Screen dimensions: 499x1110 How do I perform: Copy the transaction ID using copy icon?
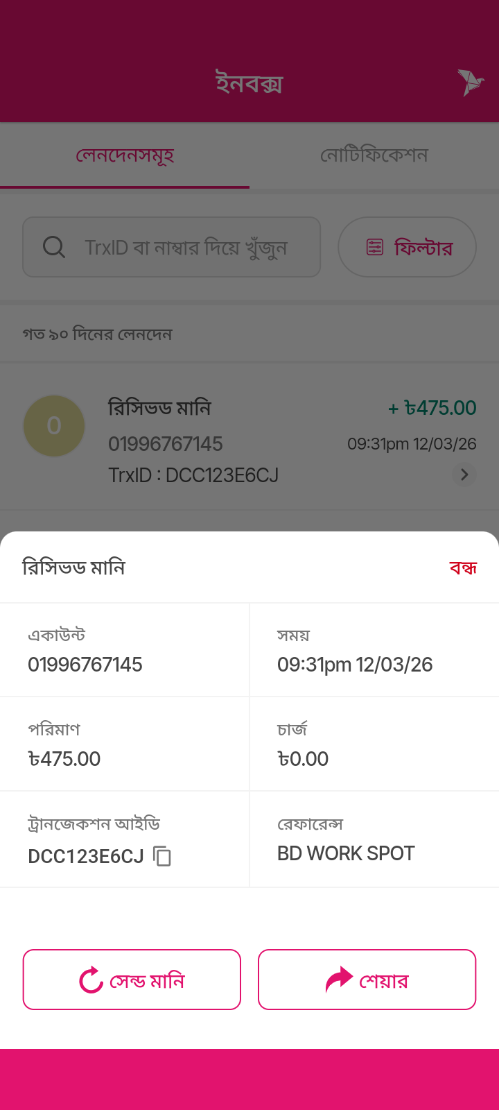tap(162, 856)
